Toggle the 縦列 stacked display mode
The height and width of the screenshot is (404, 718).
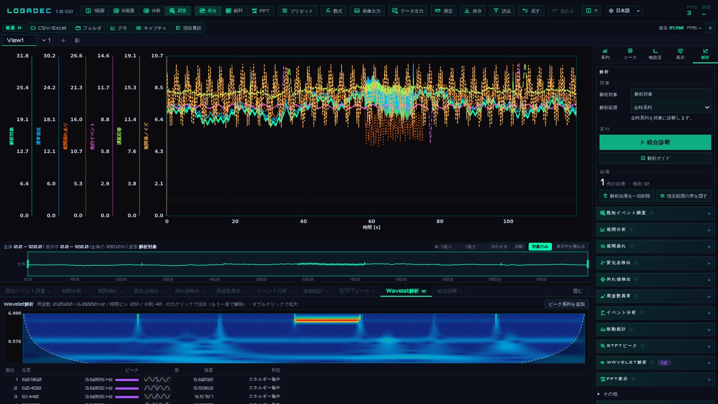(x=234, y=11)
